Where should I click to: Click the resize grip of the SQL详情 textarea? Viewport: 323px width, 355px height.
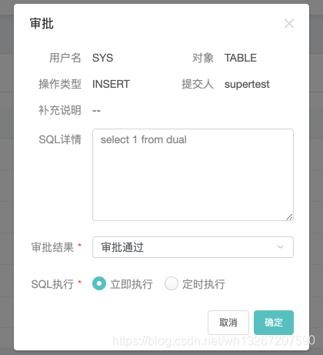[x=290, y=217]
